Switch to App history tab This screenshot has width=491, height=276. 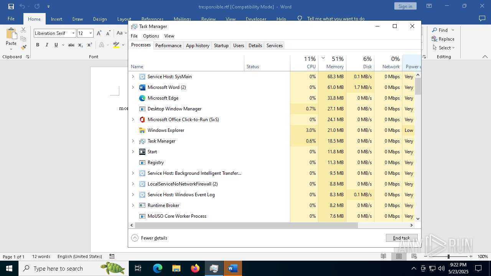[198, 45]
